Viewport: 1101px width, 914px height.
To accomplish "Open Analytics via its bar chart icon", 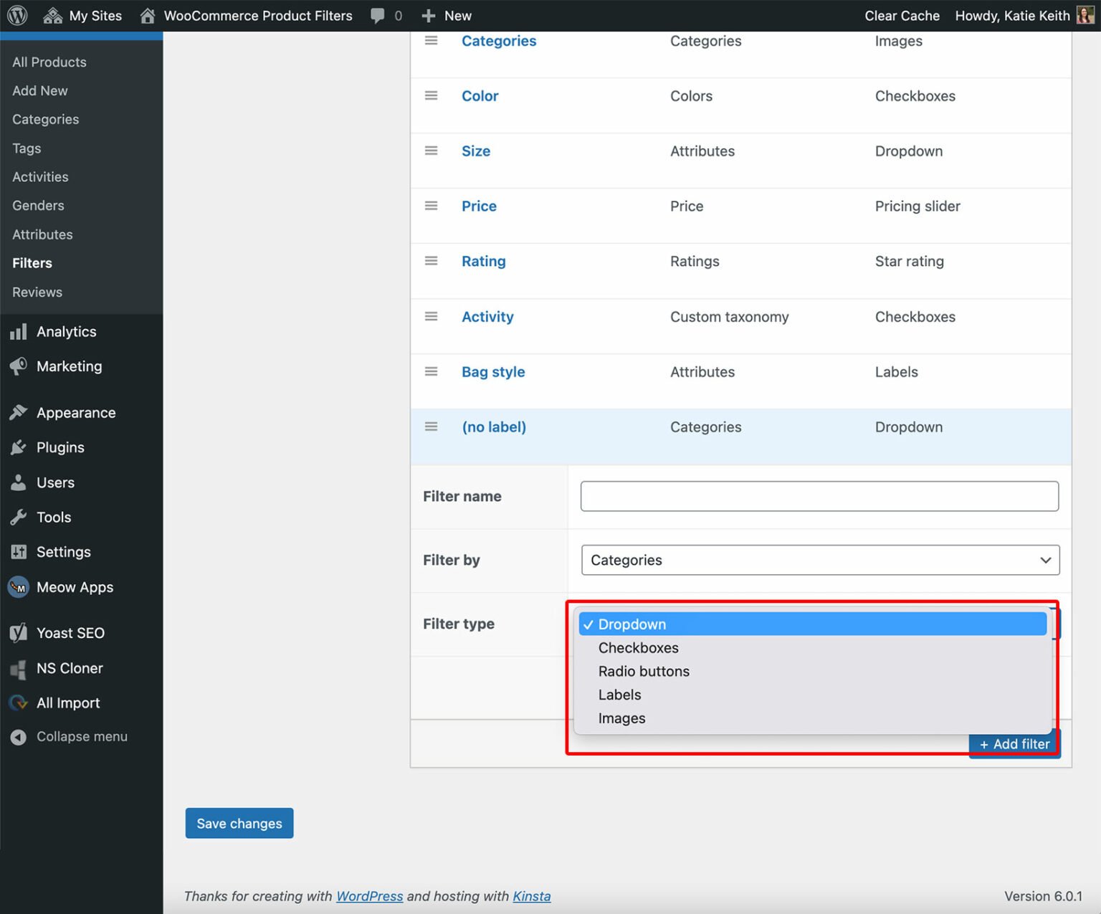I will click(19, 331).
